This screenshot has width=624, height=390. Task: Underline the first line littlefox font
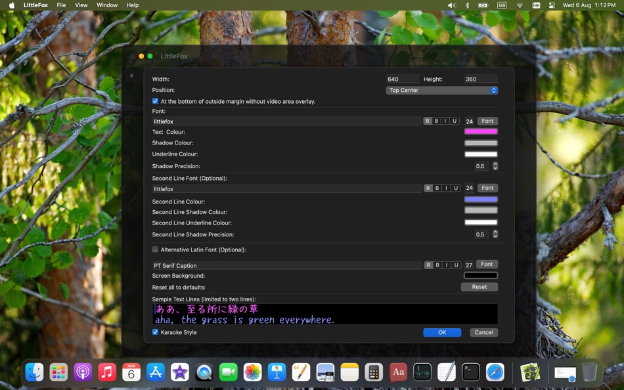[456, 121]
